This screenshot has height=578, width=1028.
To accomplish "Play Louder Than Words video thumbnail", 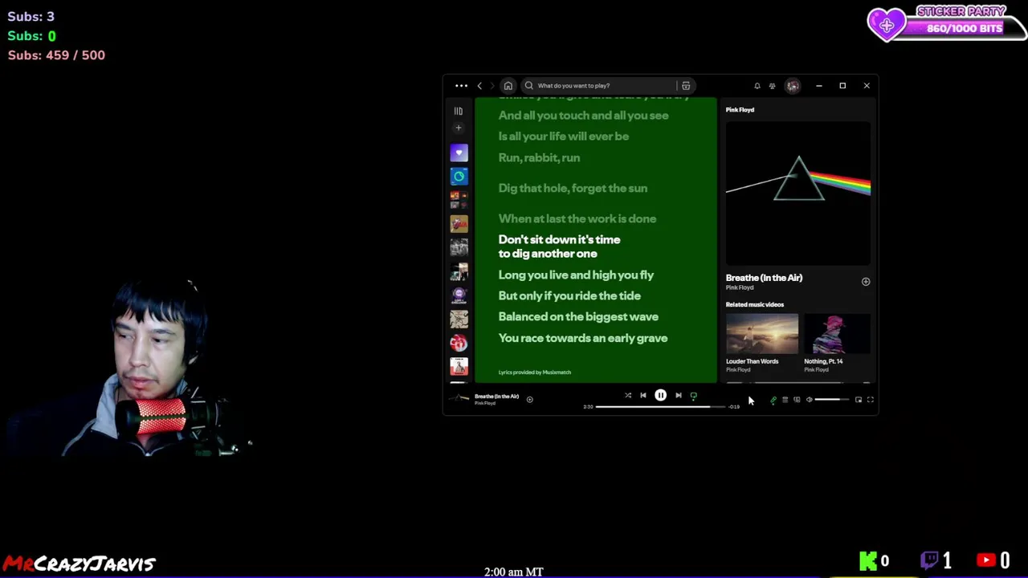I will pos(761,334).
